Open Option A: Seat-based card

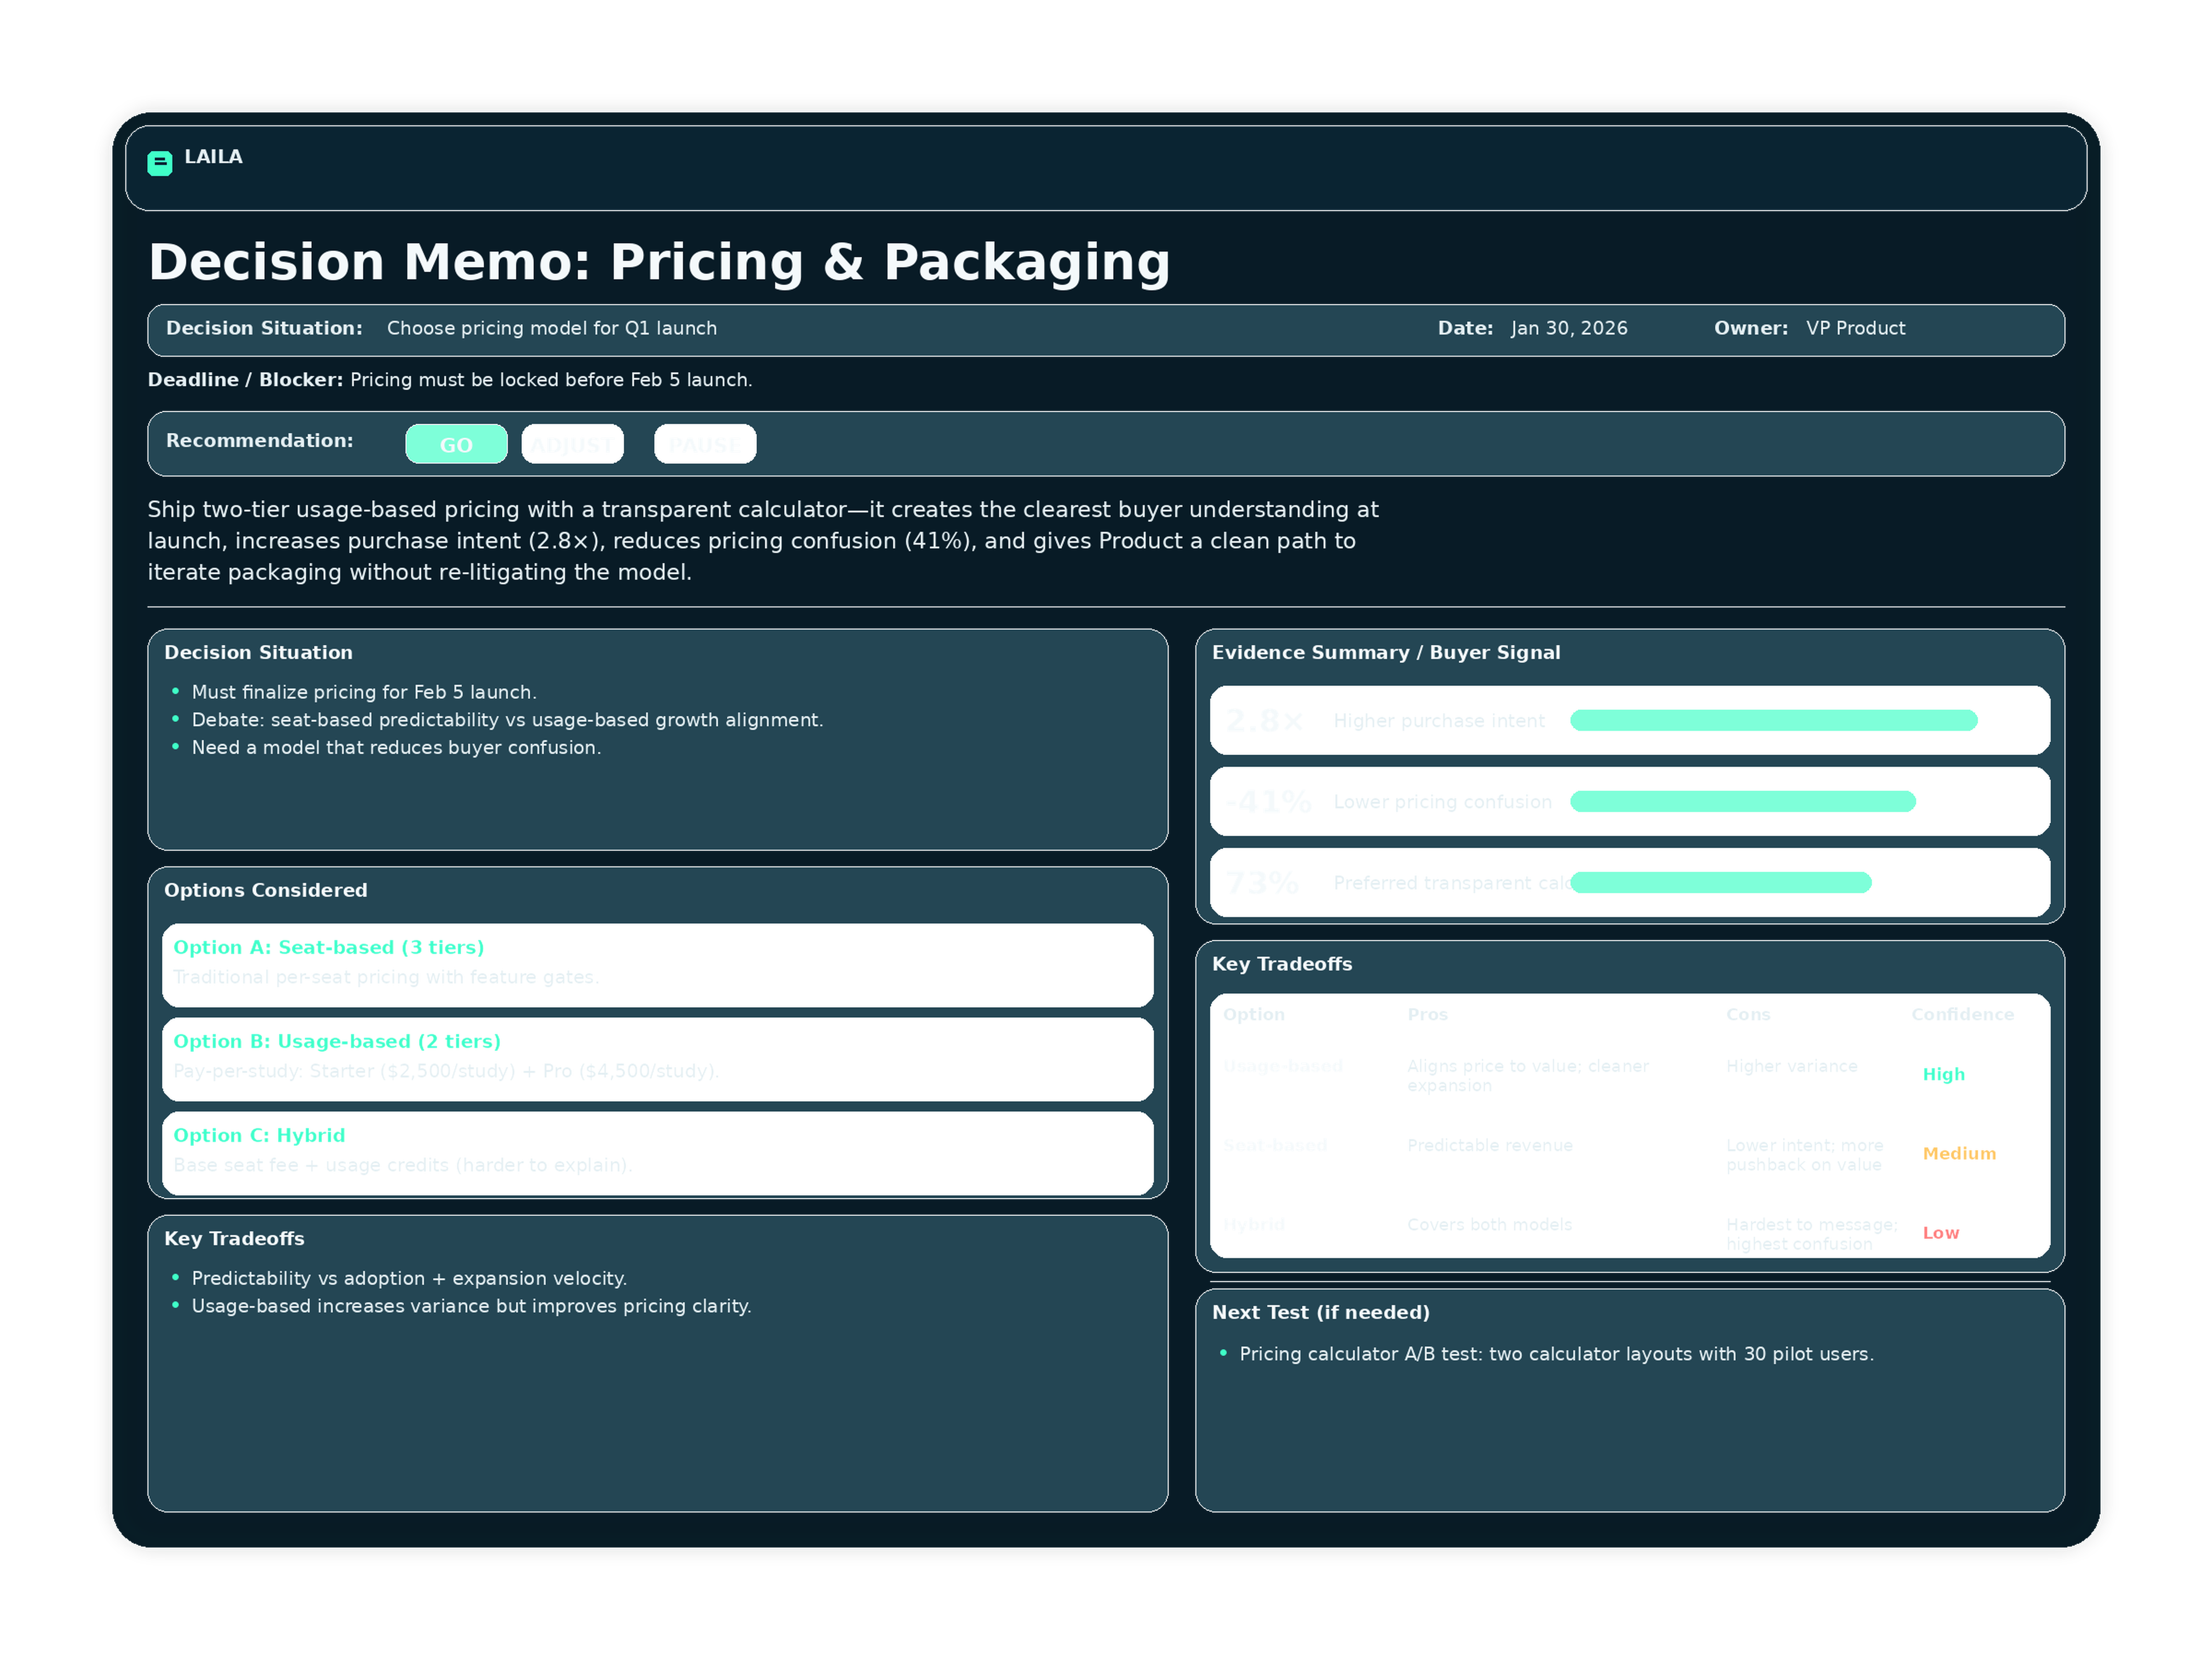tap(657, 965)
